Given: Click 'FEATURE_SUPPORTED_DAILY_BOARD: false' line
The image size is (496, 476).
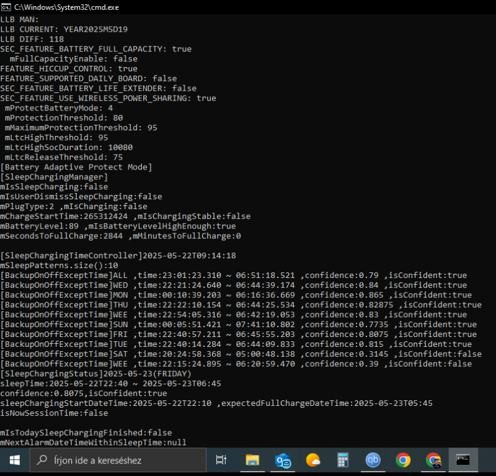Looking at the screenshot, I should [x=89, y=79].
